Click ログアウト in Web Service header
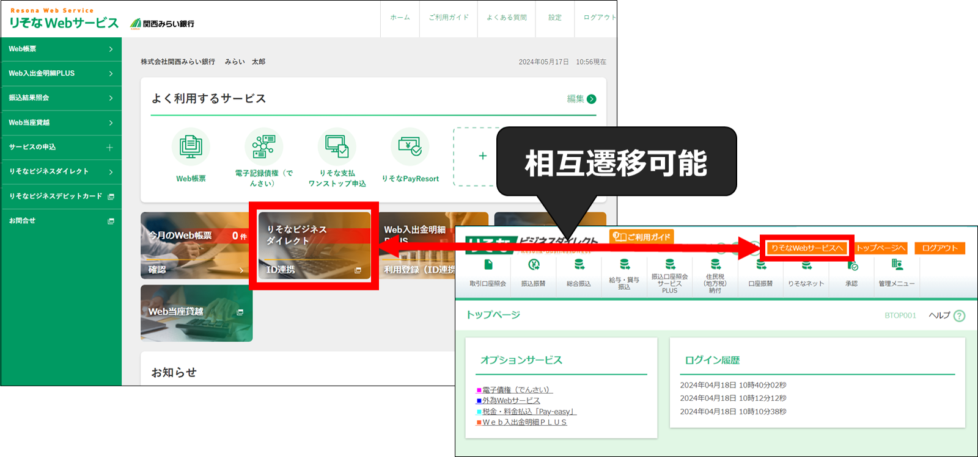This screenshot has height=457, width=978. [599, 18]
